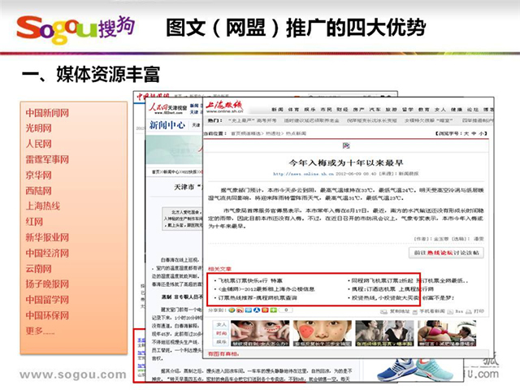This screenshot has height=390, width=520.
Task: Click the 前往热线论坛讨论该帖 button
Action: pos(444,252)
